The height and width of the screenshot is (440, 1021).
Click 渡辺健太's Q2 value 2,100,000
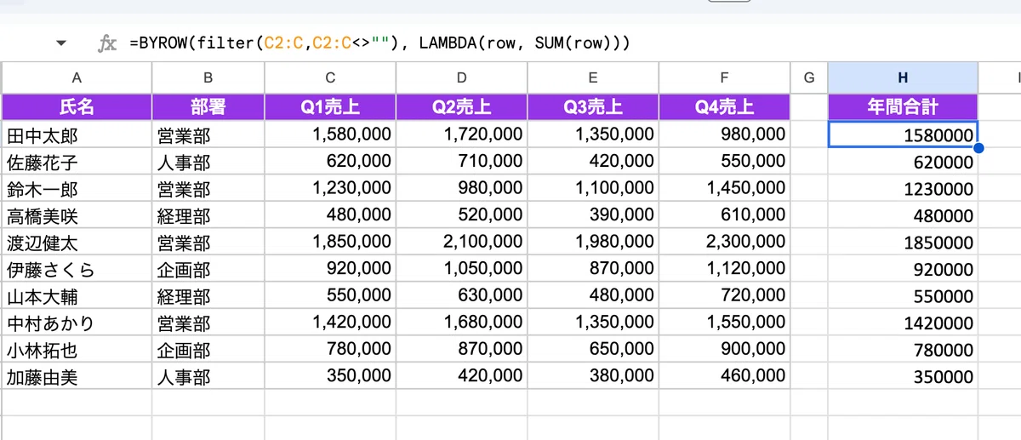pyautogui.click(x=461, y=243)
